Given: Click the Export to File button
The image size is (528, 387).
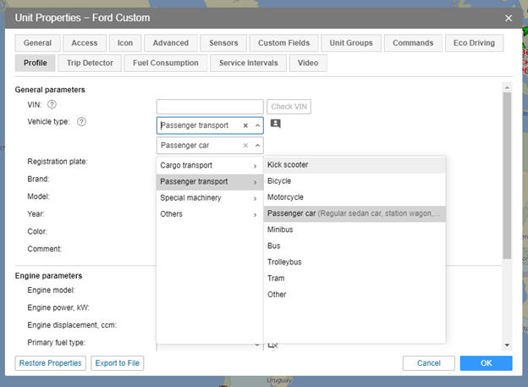Looking at the screenshot, I should point(118,363).
